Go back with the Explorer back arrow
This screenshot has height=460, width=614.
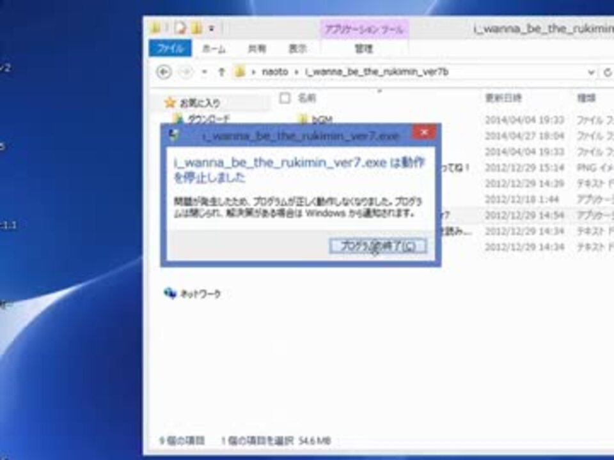point(164,72)
